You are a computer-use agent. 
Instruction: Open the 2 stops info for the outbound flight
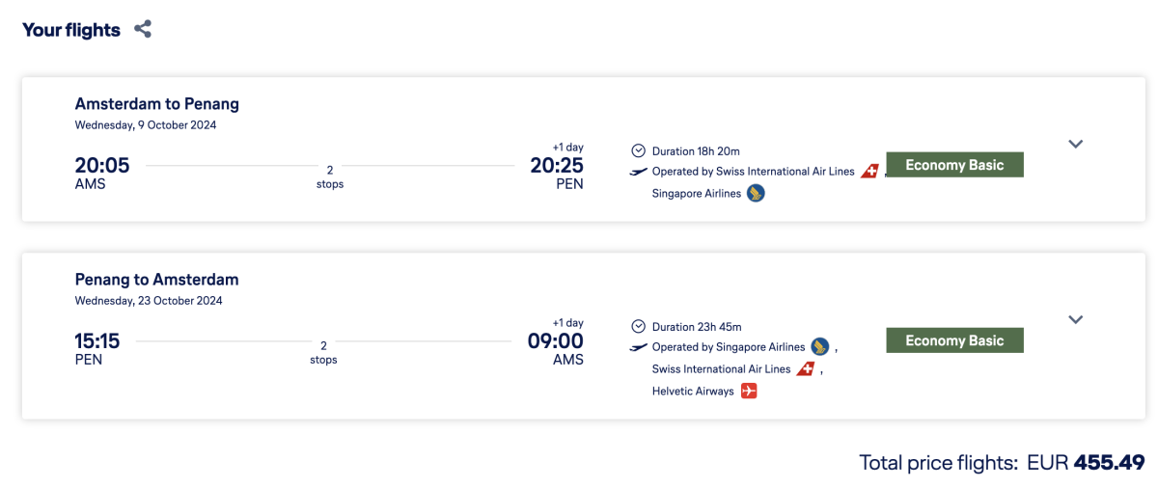point(330,176)
